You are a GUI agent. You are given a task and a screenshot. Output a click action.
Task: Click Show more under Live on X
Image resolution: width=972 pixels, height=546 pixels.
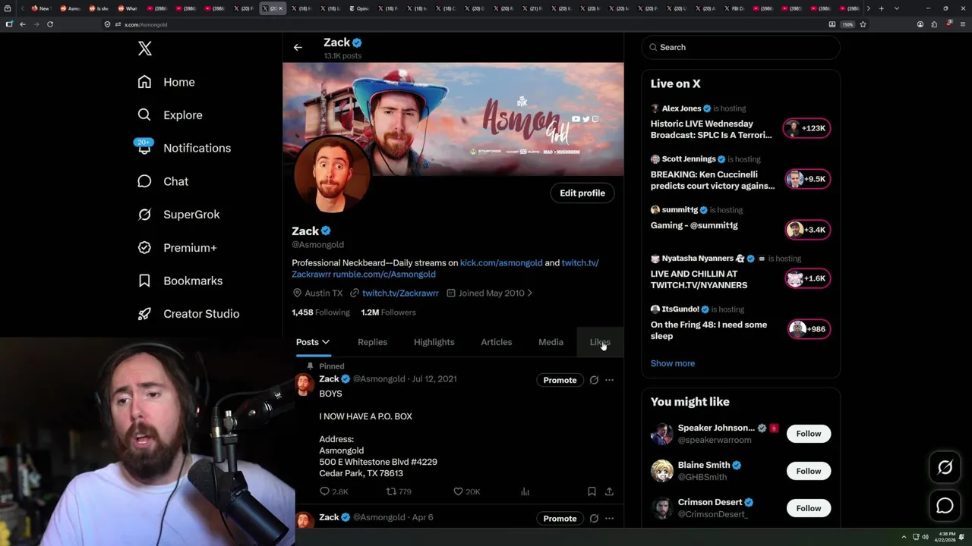point(673,363)
